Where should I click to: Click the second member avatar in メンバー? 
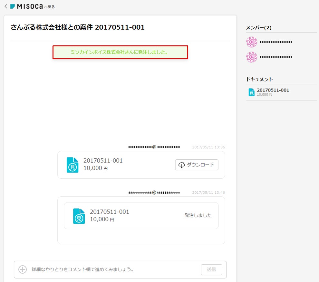click(252, 57)
